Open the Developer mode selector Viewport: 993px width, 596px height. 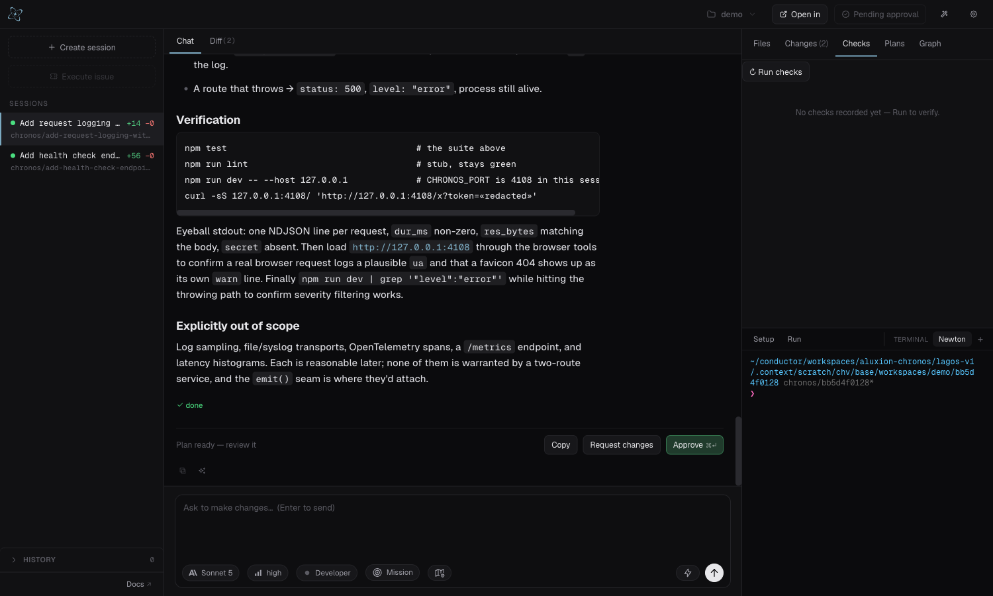point(328,573)
